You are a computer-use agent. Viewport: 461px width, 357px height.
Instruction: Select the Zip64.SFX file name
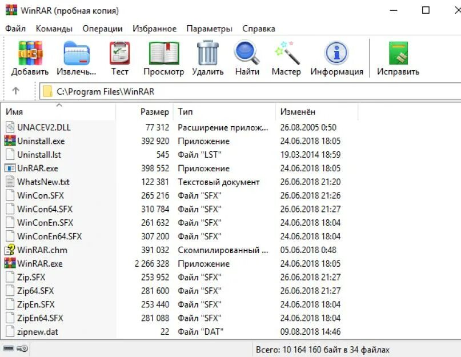pyautogui.click(x=35, y=291)
